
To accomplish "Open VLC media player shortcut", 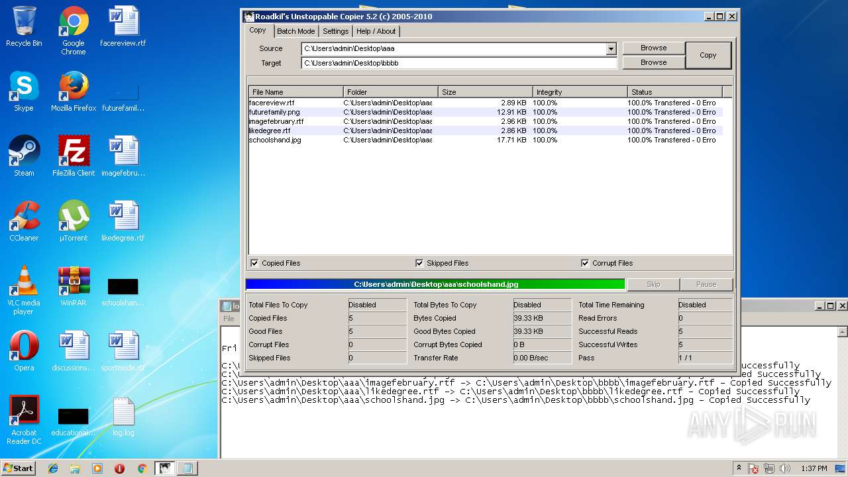I will click(x=24, y=290).
